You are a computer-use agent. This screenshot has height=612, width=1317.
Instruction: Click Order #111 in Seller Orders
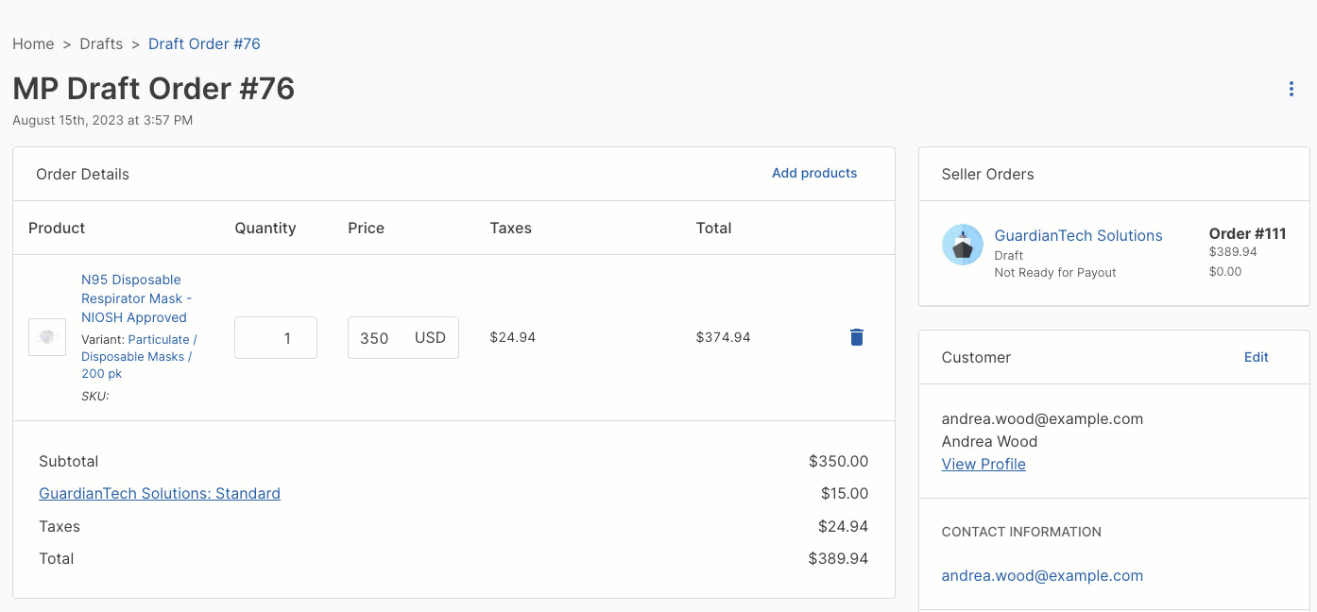click(x=1247, y=234)
